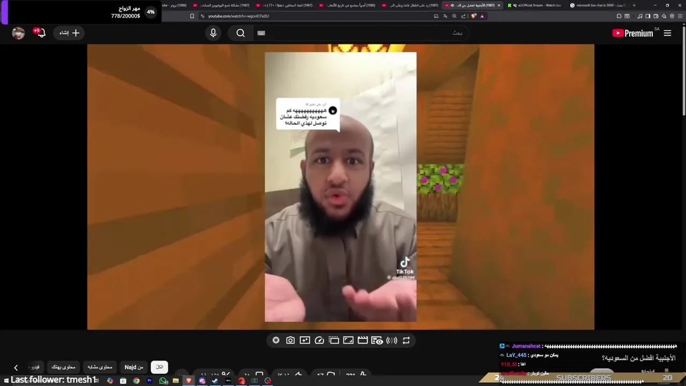686x386 pixels.
Task: Open the browser main menu hamburger
Action: point(680,16)
